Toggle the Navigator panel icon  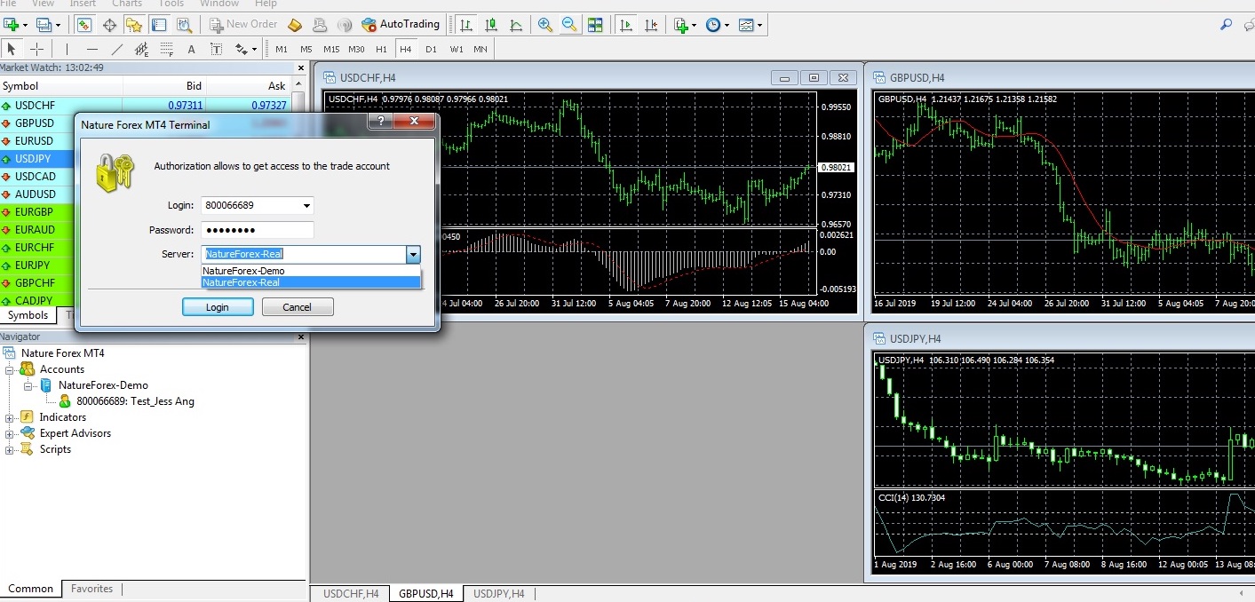click(134, 25)
